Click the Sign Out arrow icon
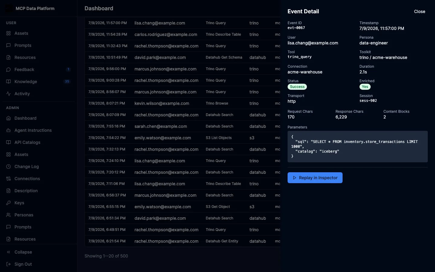 [x=8, y=264]
